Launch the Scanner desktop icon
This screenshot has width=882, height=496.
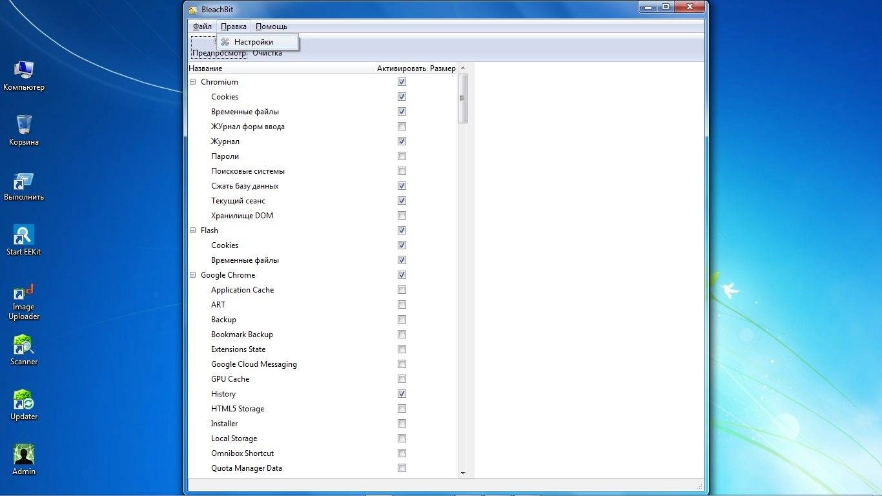(x=24, y=350)
